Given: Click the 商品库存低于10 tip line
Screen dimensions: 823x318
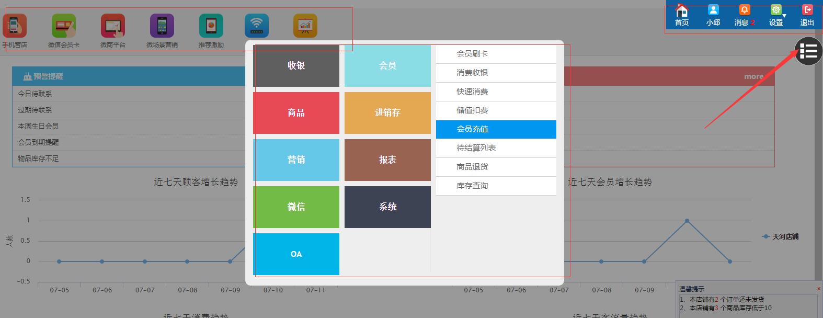Looking at the screenshot, I should click(726, 308).
